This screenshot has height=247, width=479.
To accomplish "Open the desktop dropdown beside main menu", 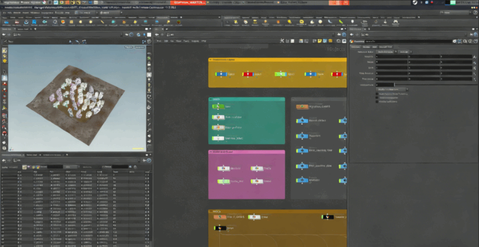I will pos(85,13).
